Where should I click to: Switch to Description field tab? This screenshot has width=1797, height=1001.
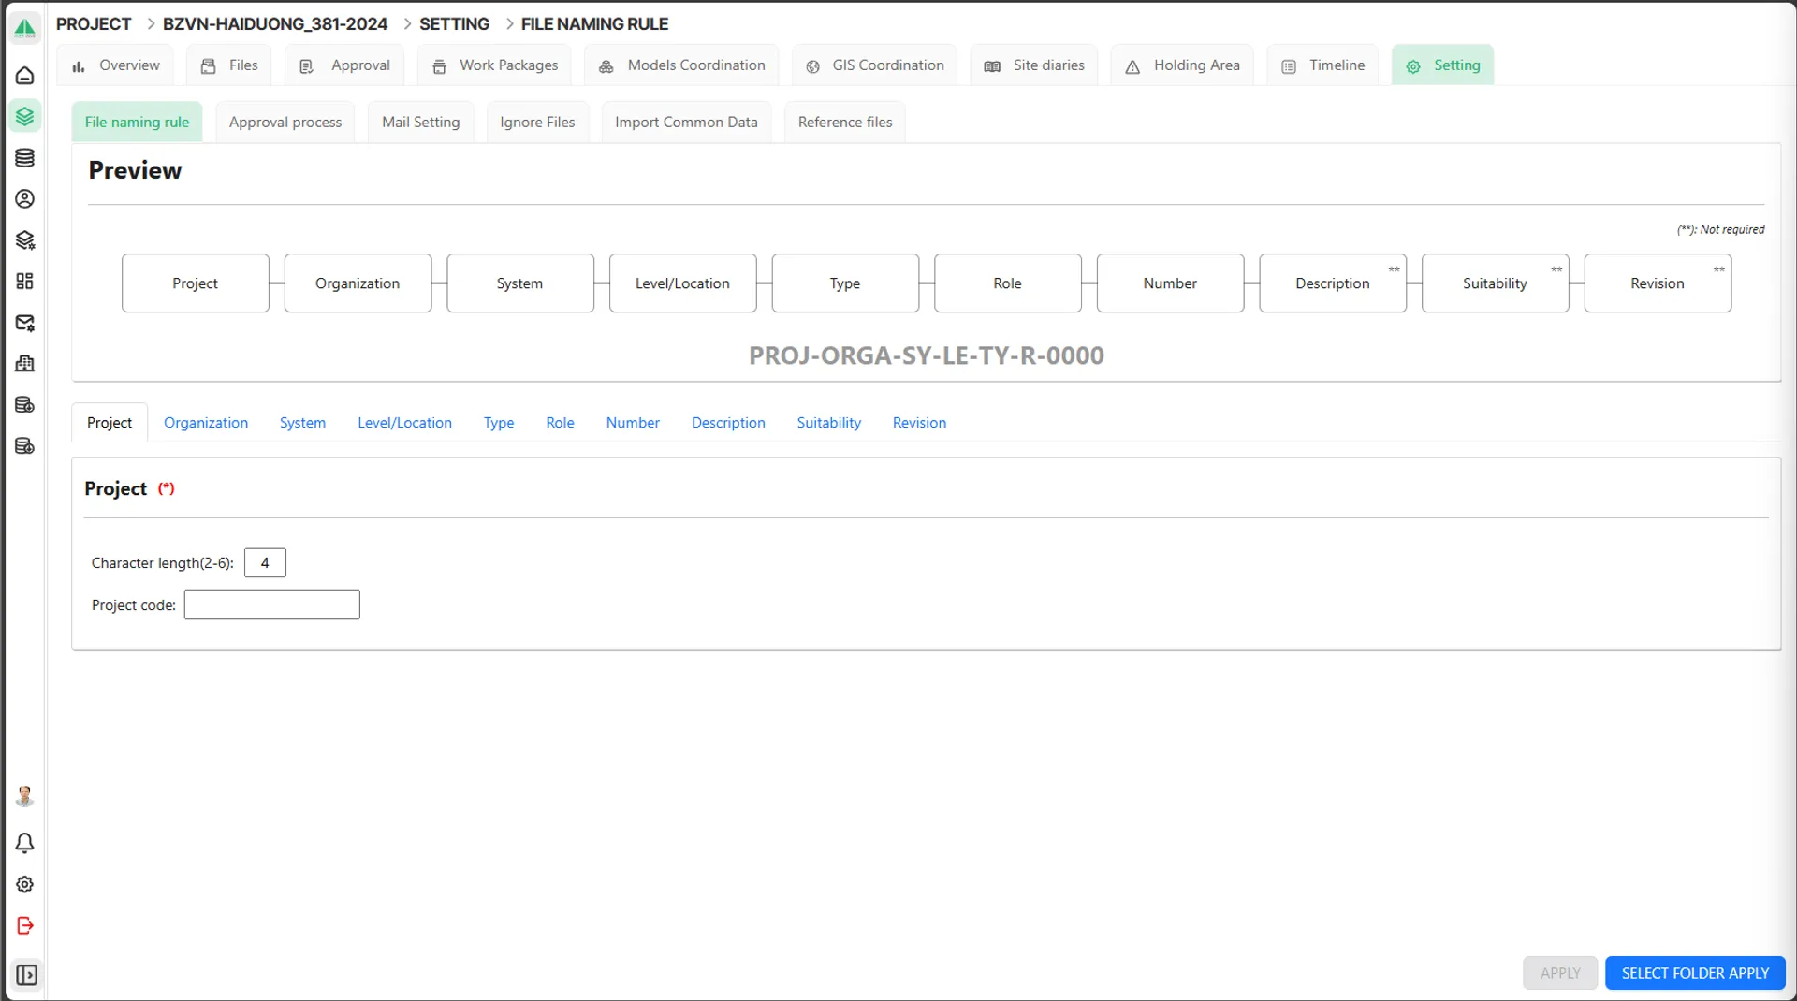tap(728, 423)
